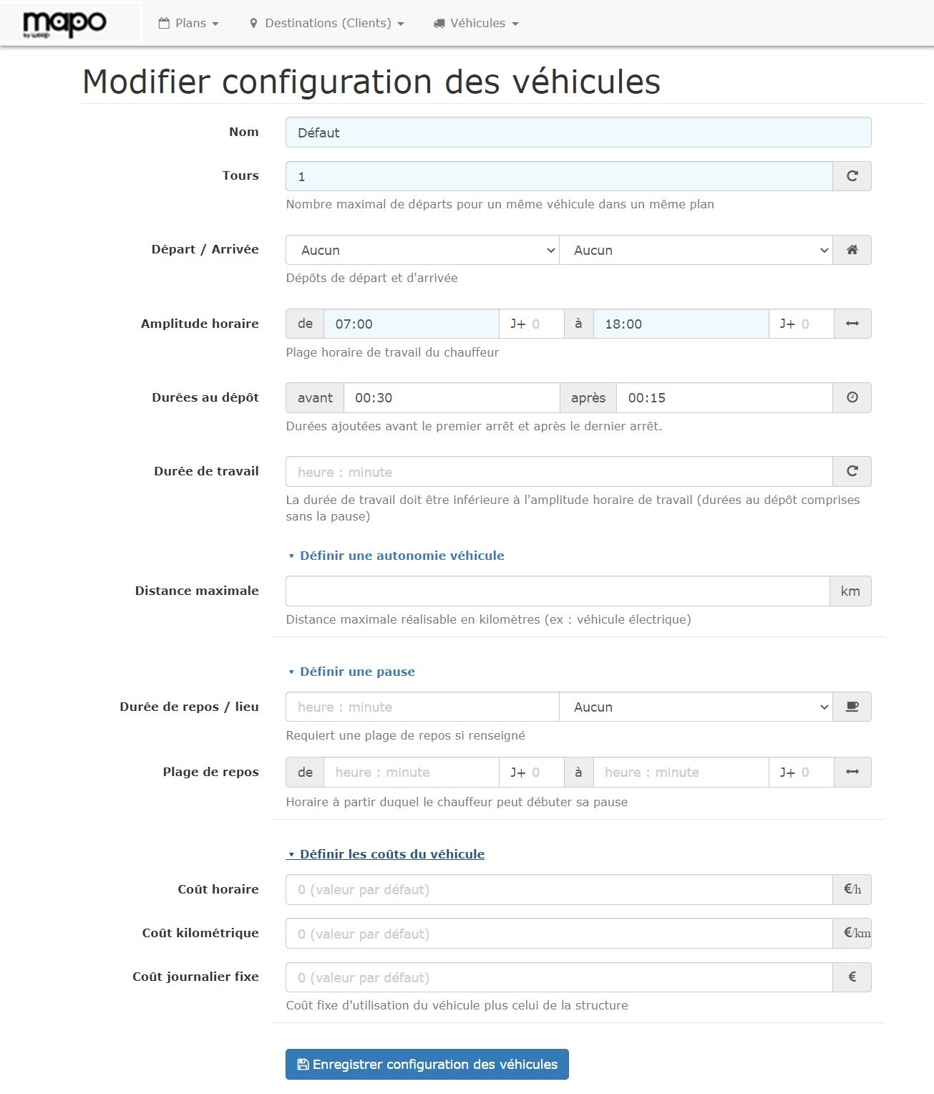Click the Distance maximale input field
Screen dimensions: 934x1094
click(x=557, y=591)
